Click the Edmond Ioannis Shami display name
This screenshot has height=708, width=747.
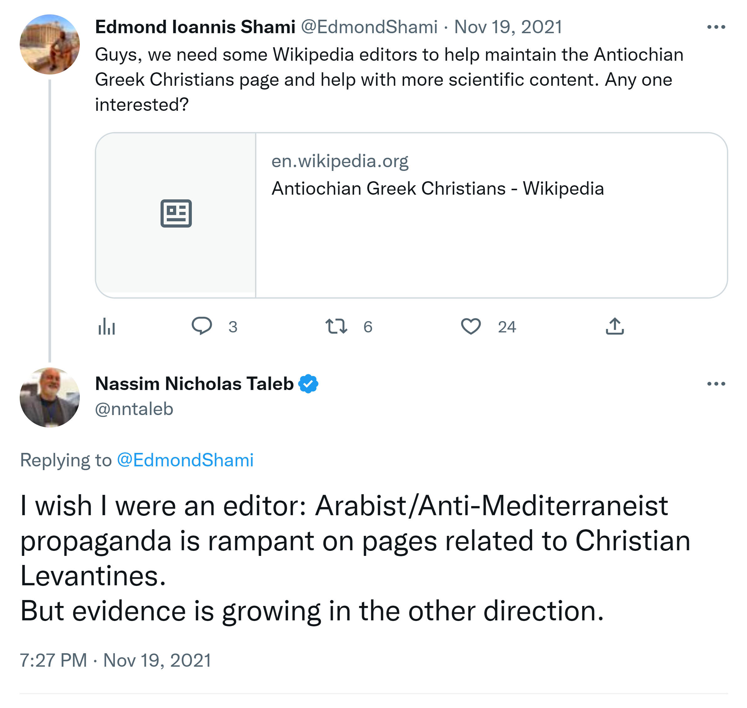click(195, 27)
